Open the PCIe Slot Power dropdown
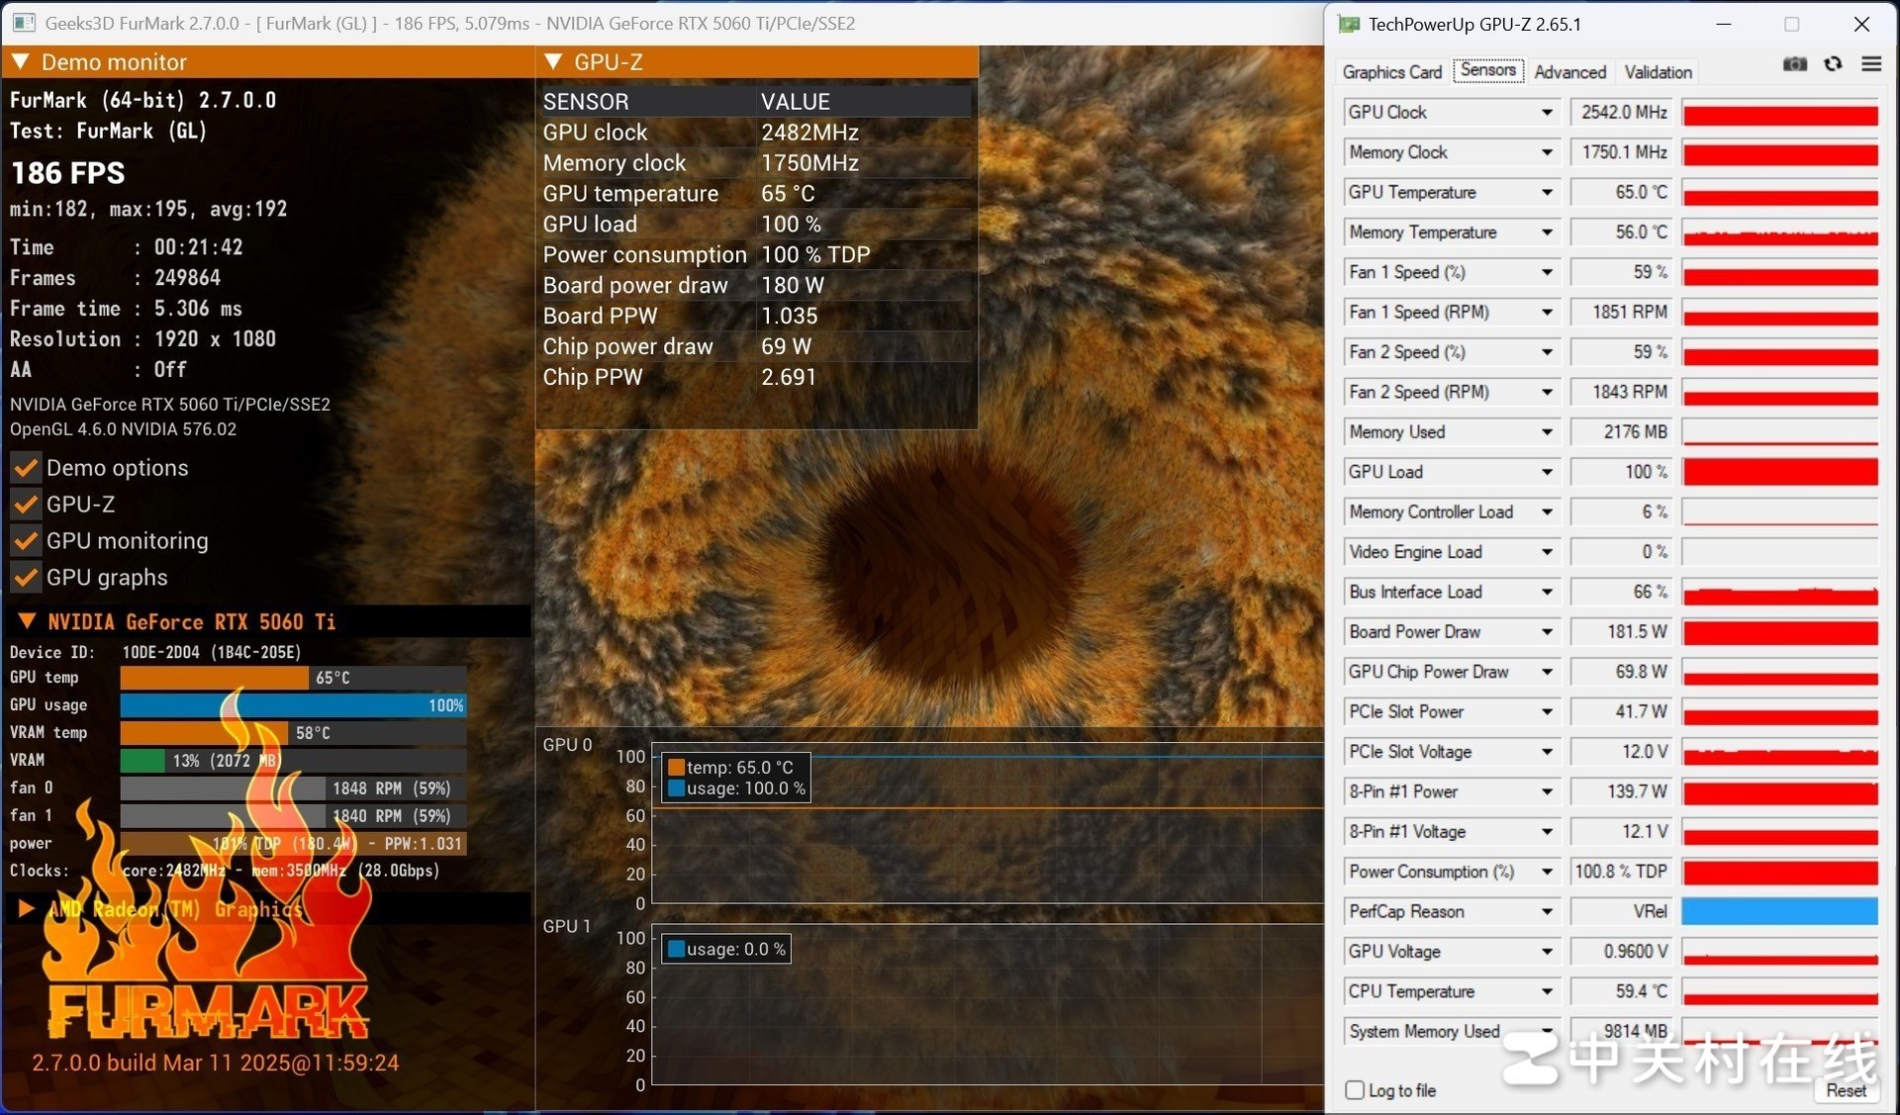1900x1115 pixels. 1547,712
